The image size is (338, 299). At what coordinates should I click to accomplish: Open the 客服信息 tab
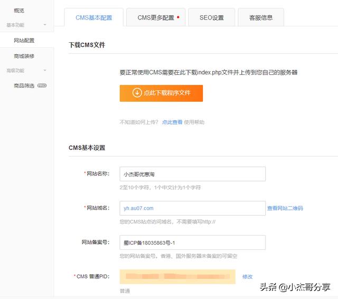pyautogui.click(x=261, y=17)
